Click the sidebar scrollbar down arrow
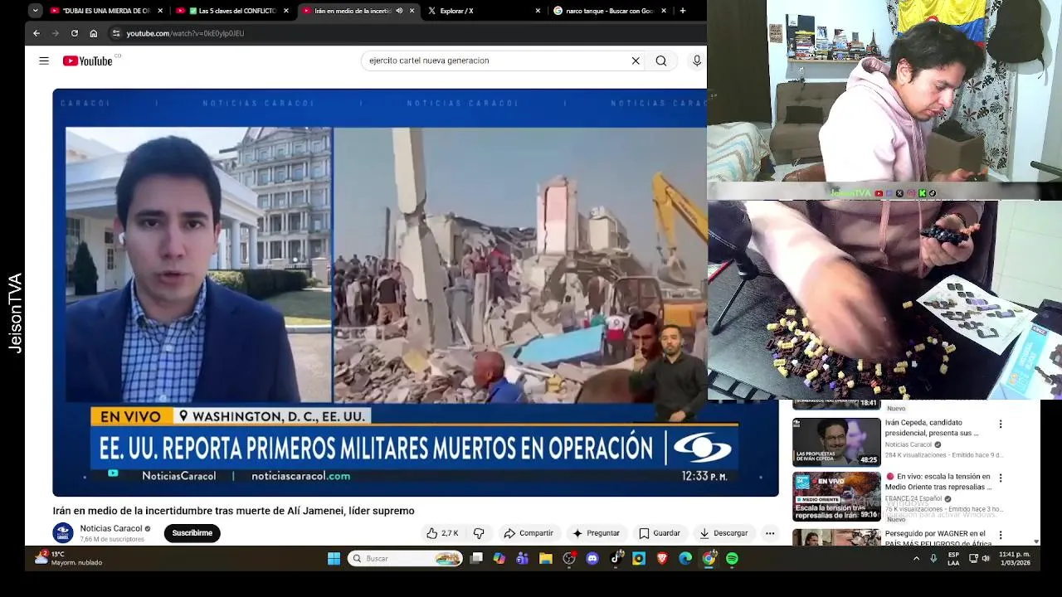Viewport: 1062px width, 597px height. [x=1036, y=541]
